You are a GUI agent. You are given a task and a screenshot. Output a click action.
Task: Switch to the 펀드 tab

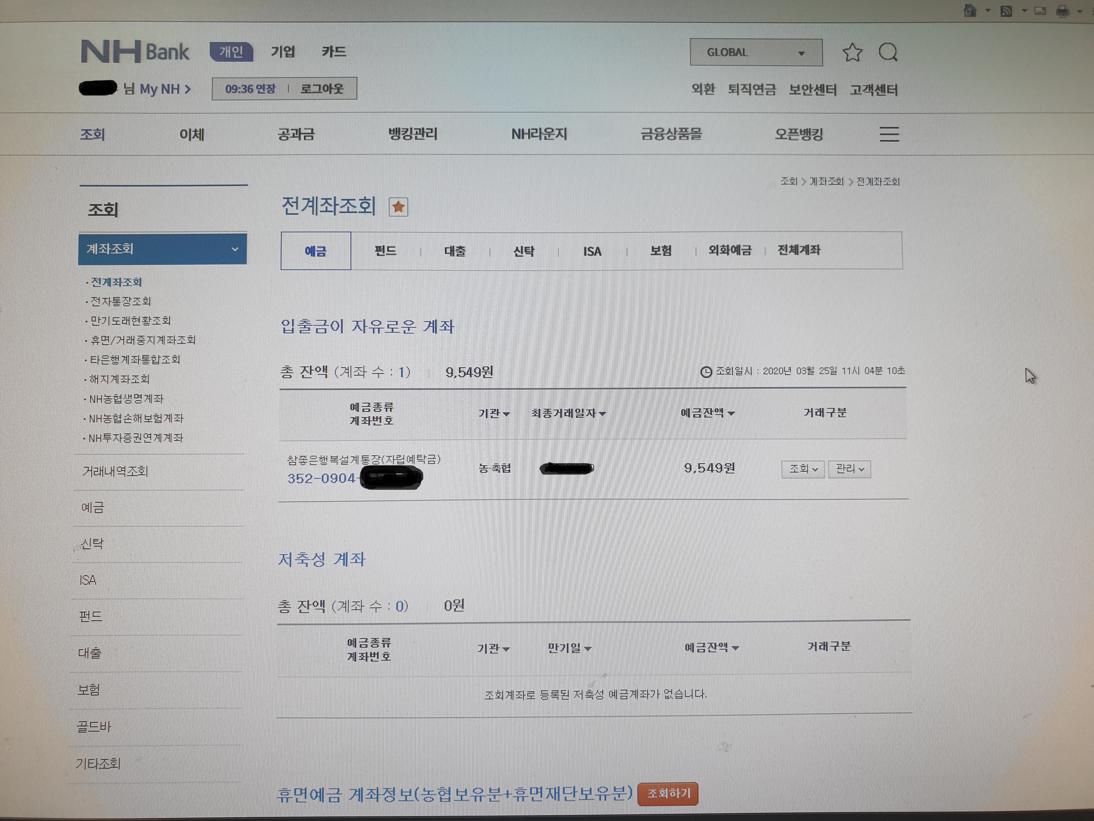385,251
